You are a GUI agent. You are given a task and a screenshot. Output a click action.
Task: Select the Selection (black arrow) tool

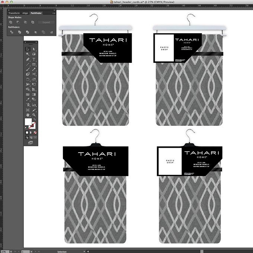click(28, 49)
